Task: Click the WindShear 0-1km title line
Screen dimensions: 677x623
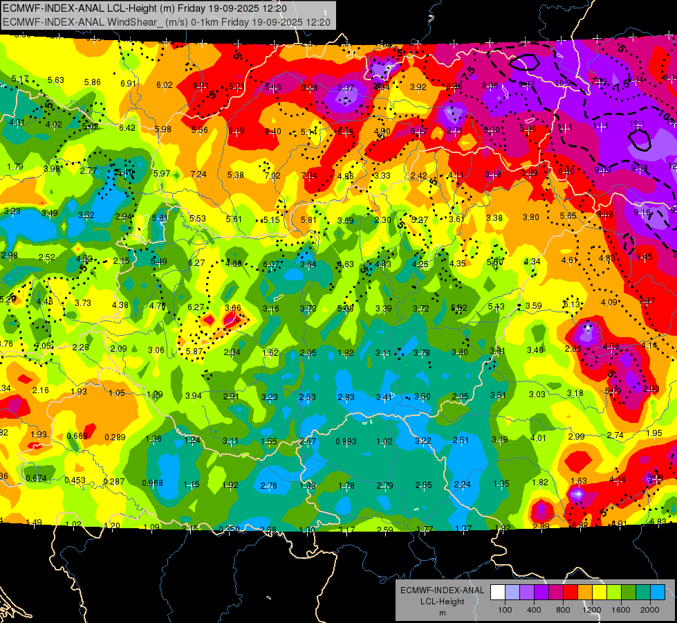Action: point(167,22)
